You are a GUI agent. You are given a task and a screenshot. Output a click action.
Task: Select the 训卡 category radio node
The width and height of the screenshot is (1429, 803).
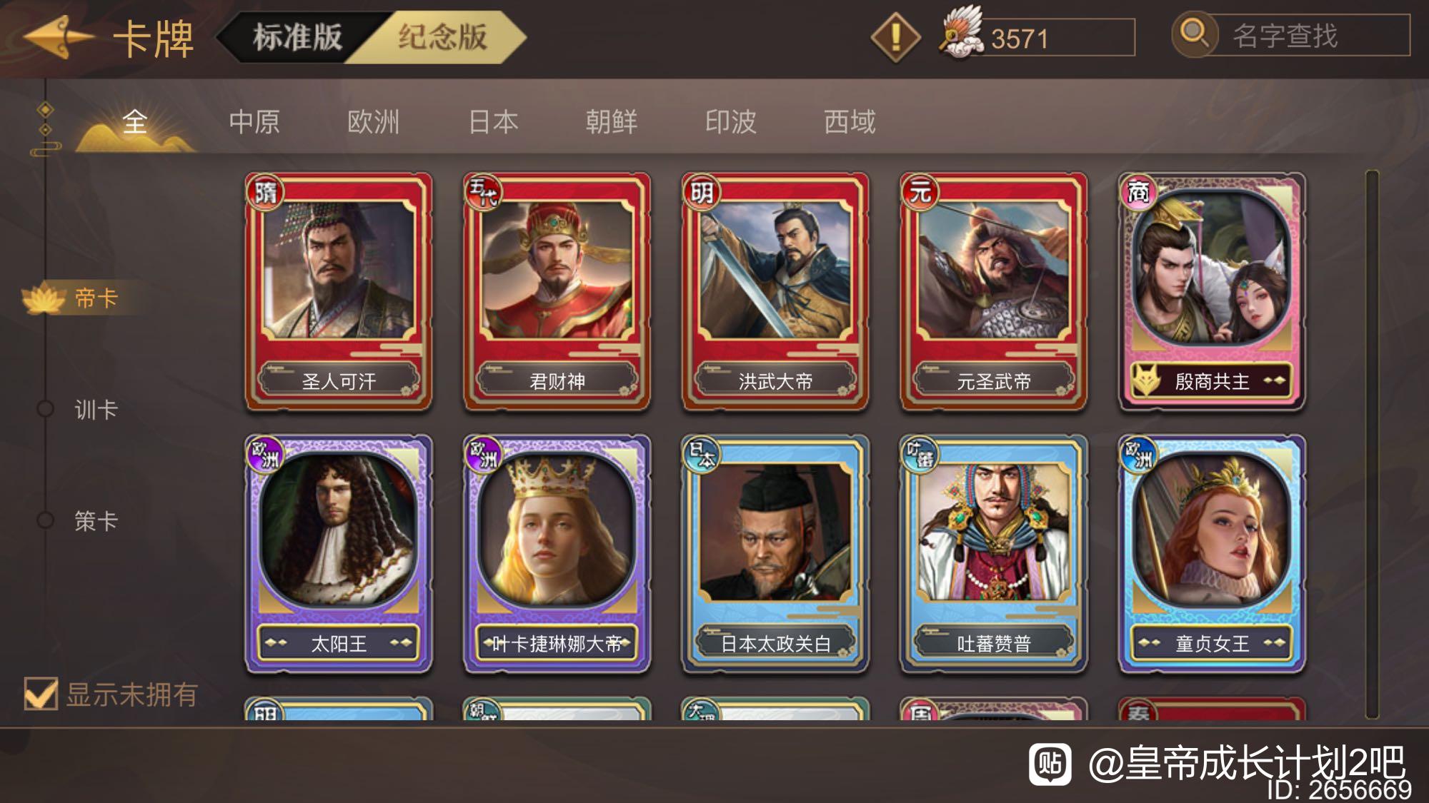(x=45, y=409)
